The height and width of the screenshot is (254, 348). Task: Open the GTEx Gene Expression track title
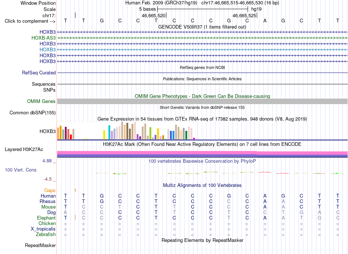(x=202, y=119)
